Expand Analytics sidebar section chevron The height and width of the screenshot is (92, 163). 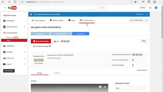click(x=24, y=58)
